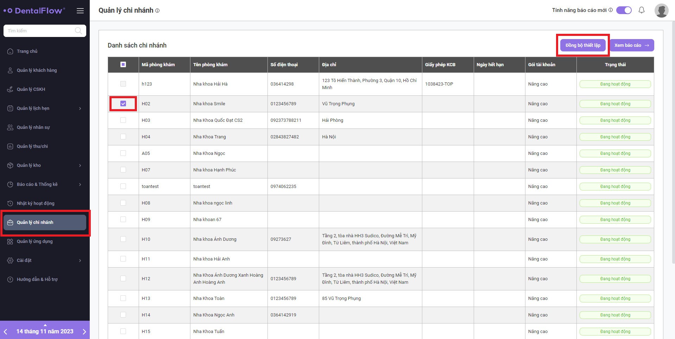Toggle the select-all header checkbox
The height and width of the screenshot is (339, 675).
(x=123, y=64)
